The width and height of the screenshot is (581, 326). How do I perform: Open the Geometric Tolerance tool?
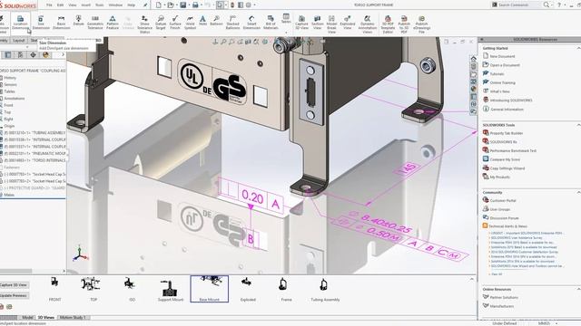[x=95, y=23]
